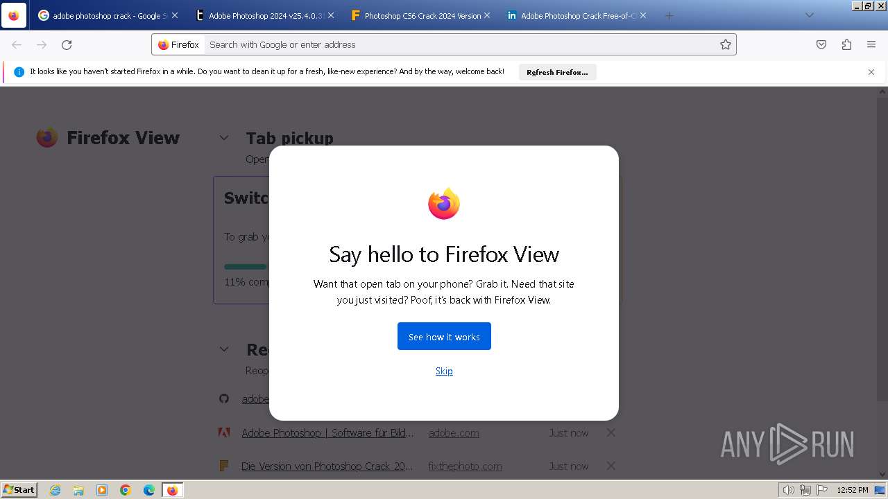This screenshot has width=888, height=499.
Task: Open a new tab with plus button
Action: (x=669, y=15)
